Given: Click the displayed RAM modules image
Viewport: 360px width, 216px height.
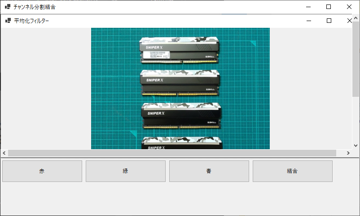Looking at the screenshot, I should [180, 89].
